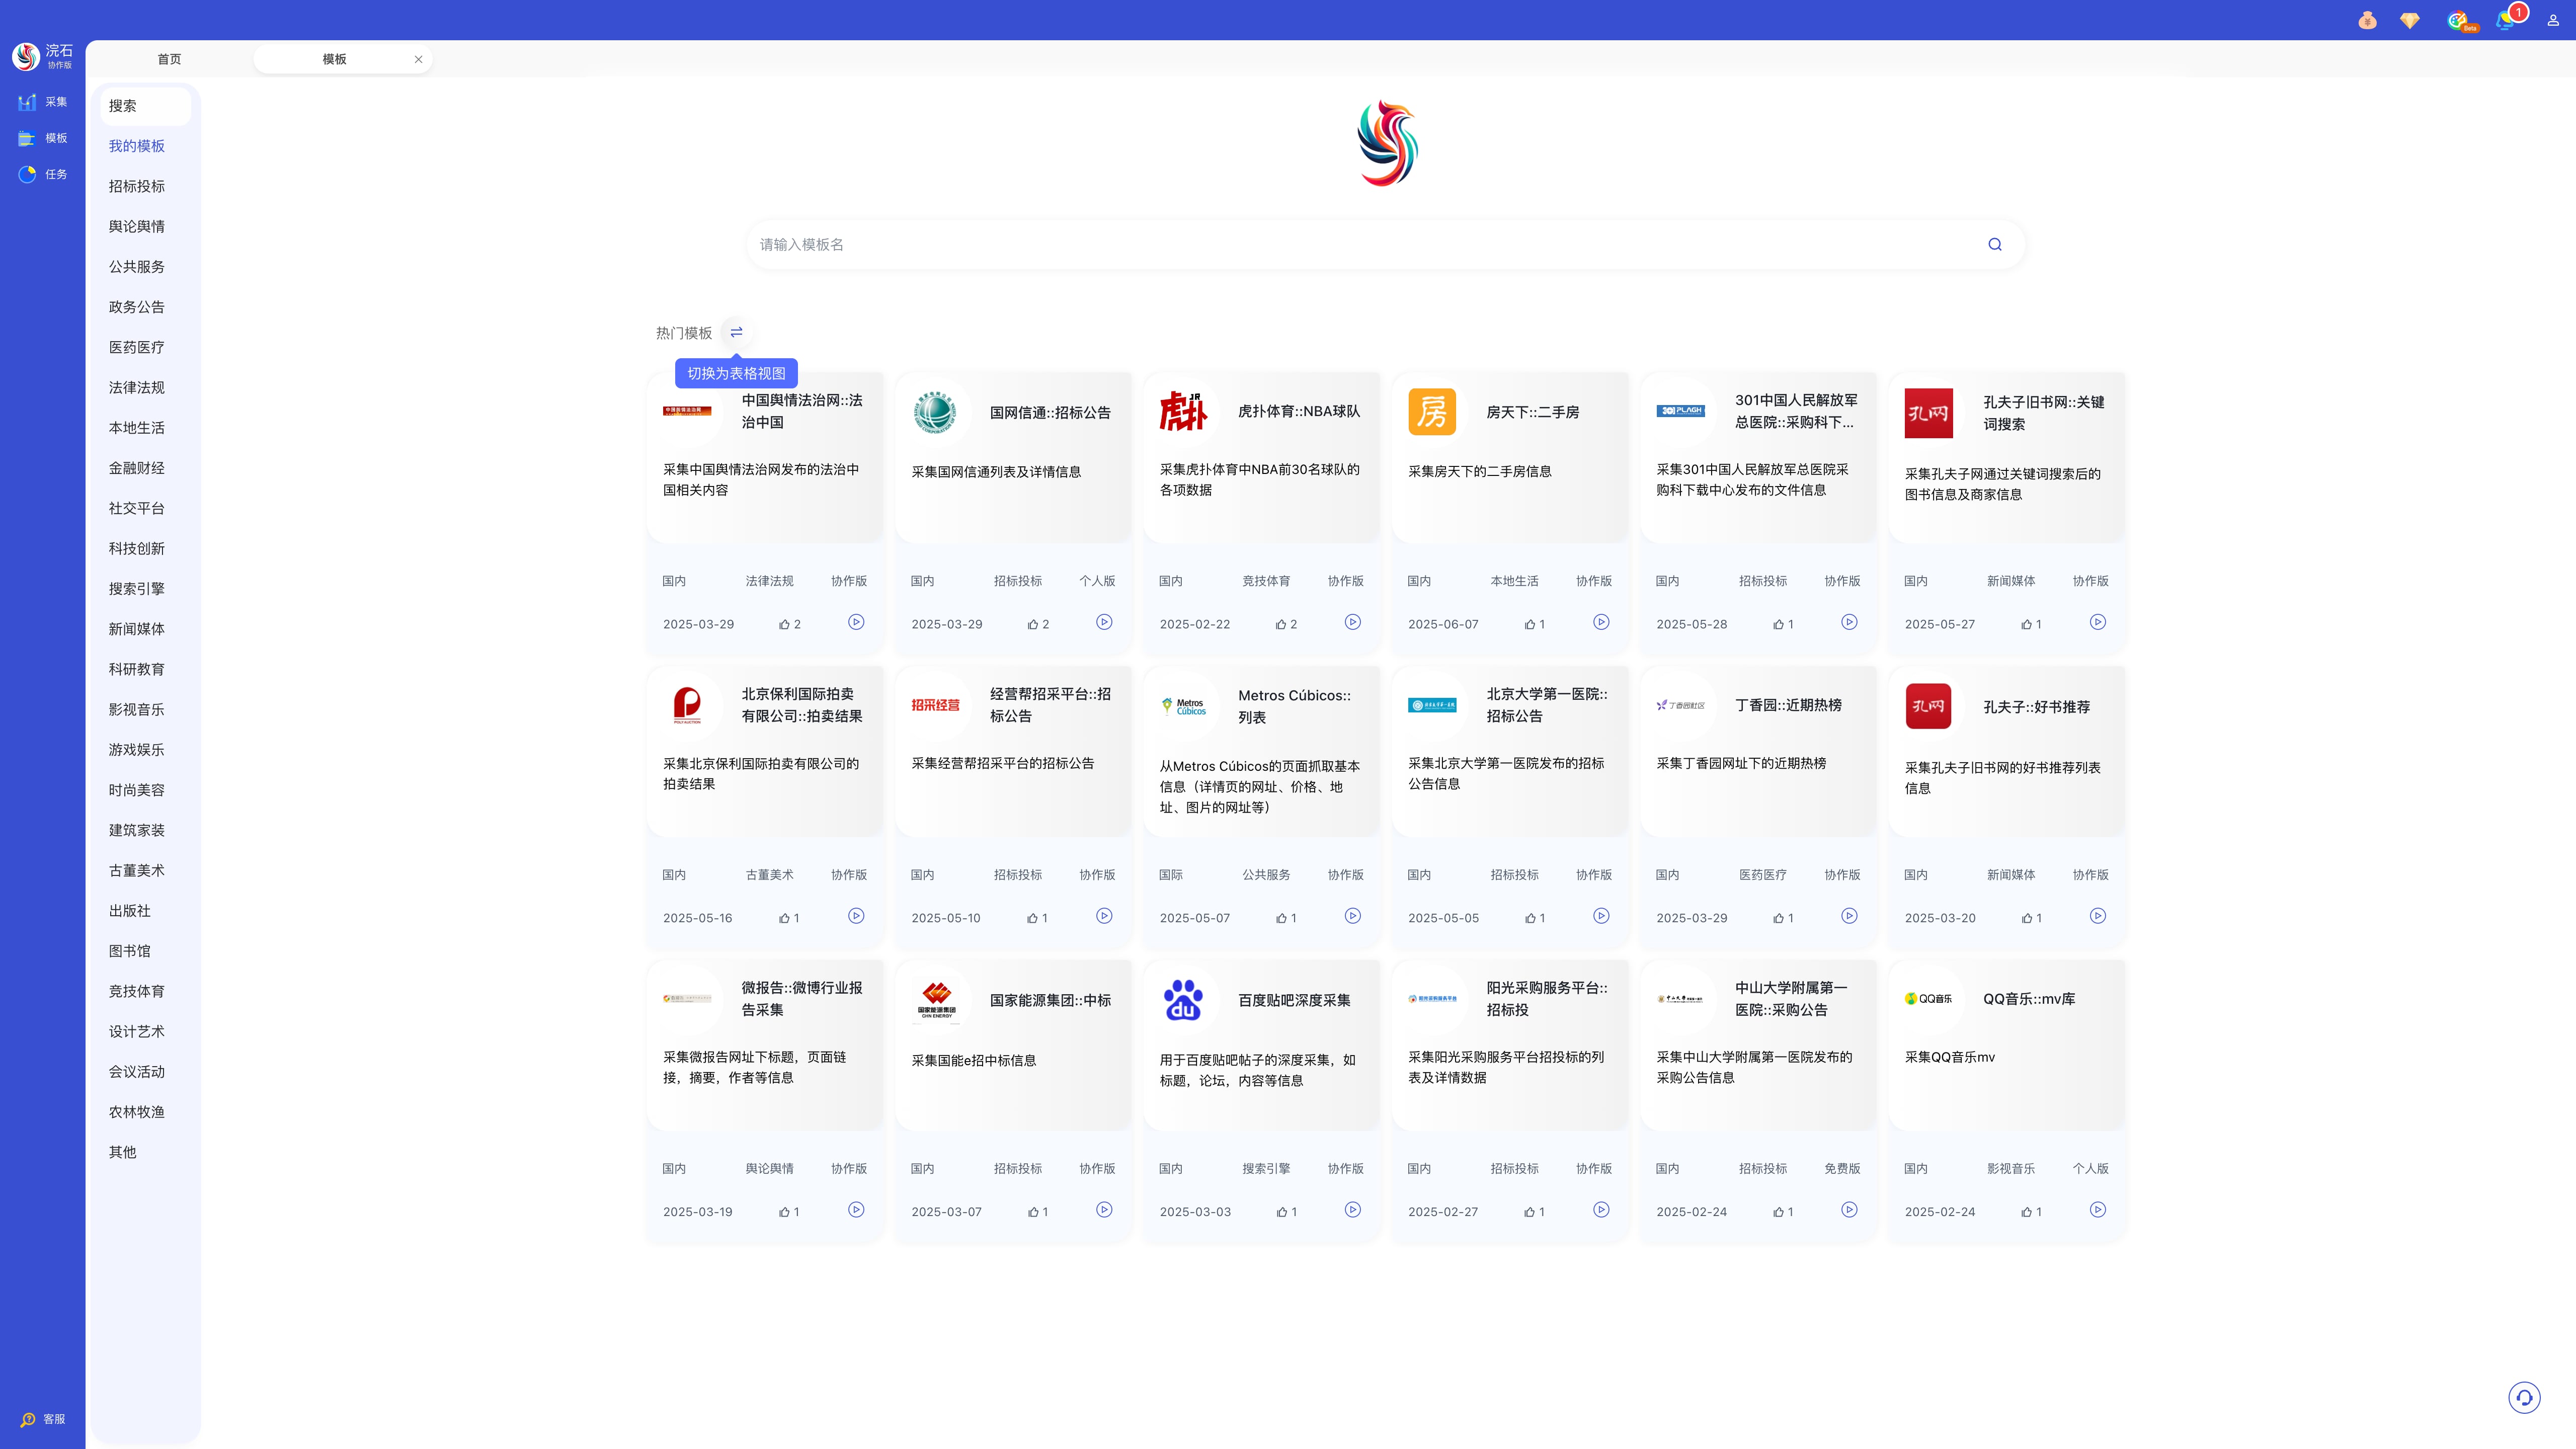The image size is (2576, 1449).
Task: Open the notification bell icon
Action: [x=2504, y=21]
